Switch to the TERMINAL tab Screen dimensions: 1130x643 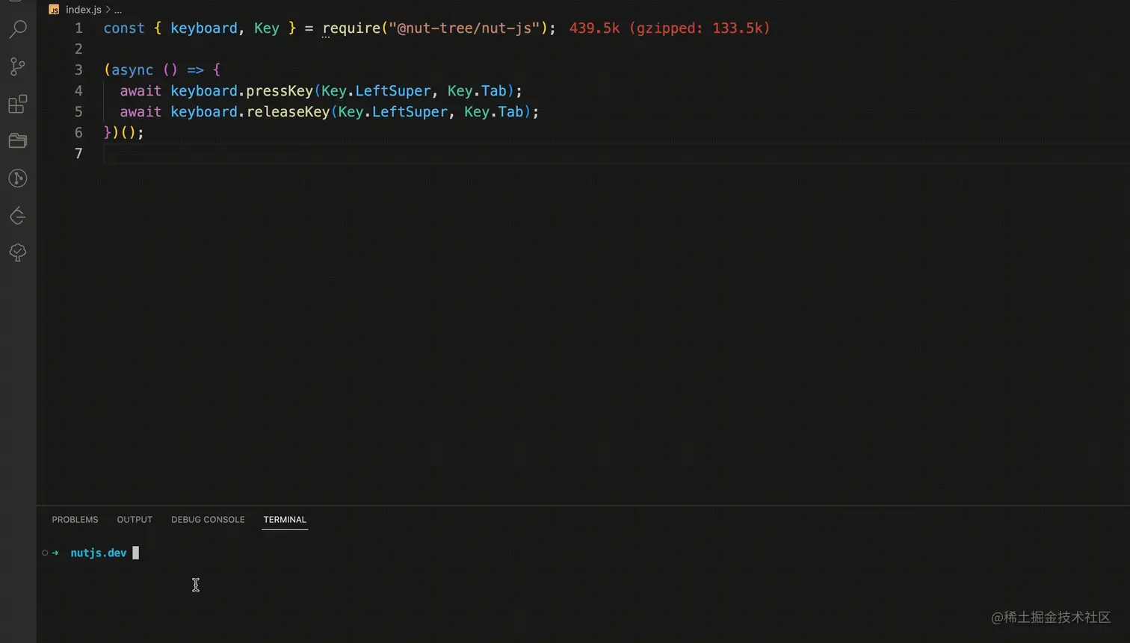point(284,519)
